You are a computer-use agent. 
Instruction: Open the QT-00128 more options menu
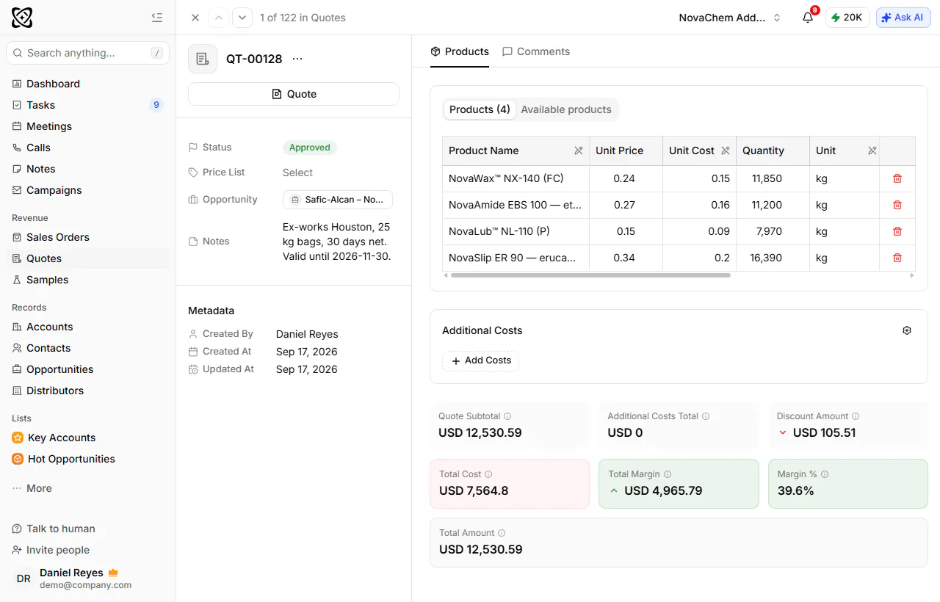(297, 59)
